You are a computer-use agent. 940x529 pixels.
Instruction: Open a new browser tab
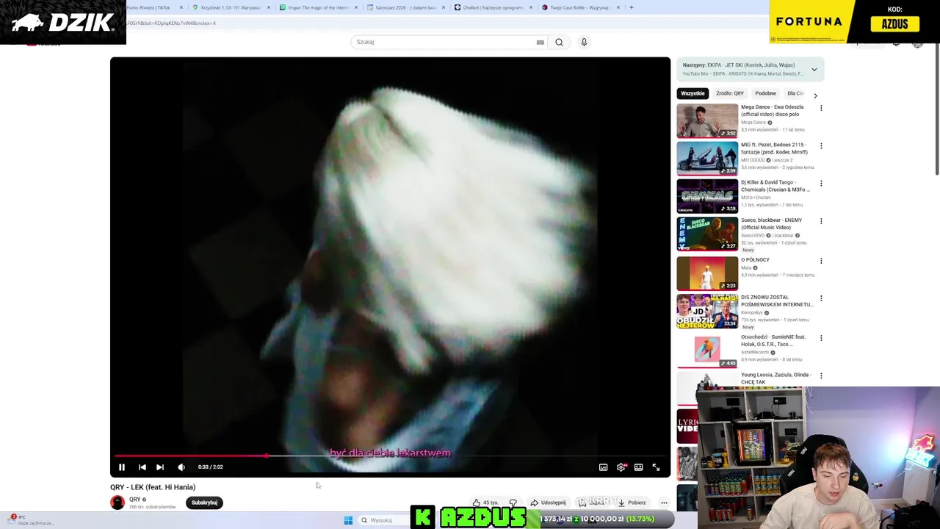pos(632,7)
